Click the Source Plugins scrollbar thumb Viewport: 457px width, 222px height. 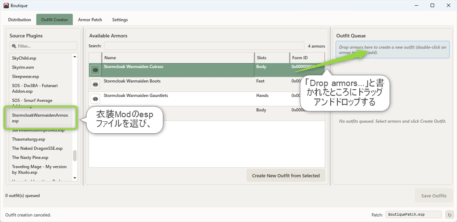click(x=75, y=156)
